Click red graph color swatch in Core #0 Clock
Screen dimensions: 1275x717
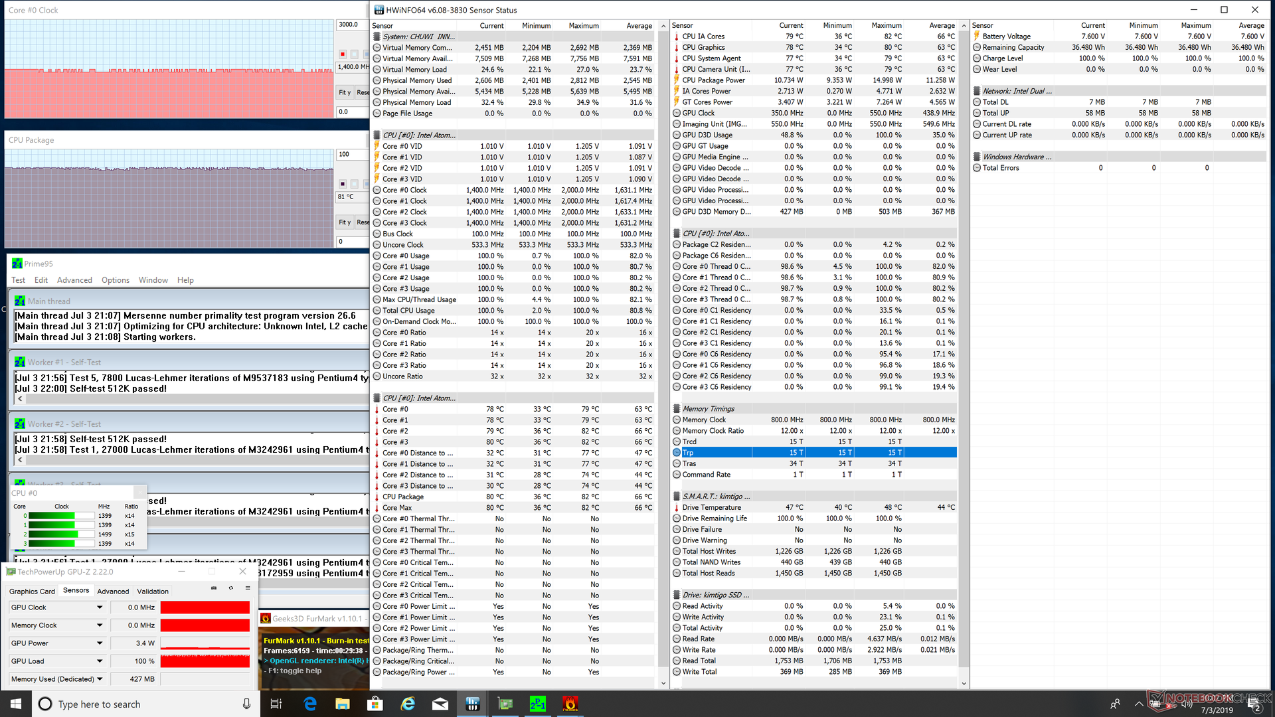pos(343,54)
